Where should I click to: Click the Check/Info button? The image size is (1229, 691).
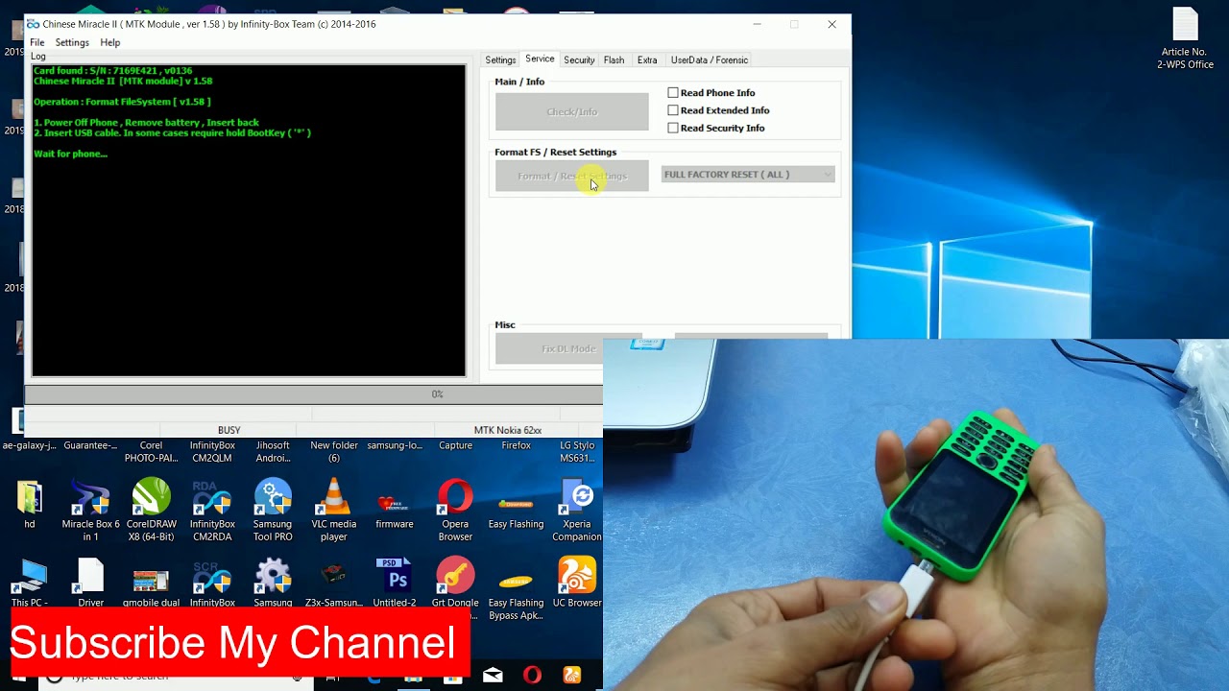tap(572, 111)
